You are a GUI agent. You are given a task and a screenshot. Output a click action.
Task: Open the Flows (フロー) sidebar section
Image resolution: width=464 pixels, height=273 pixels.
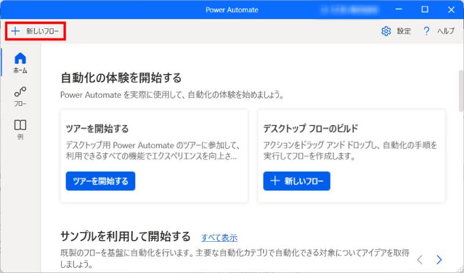pos(20,96)
